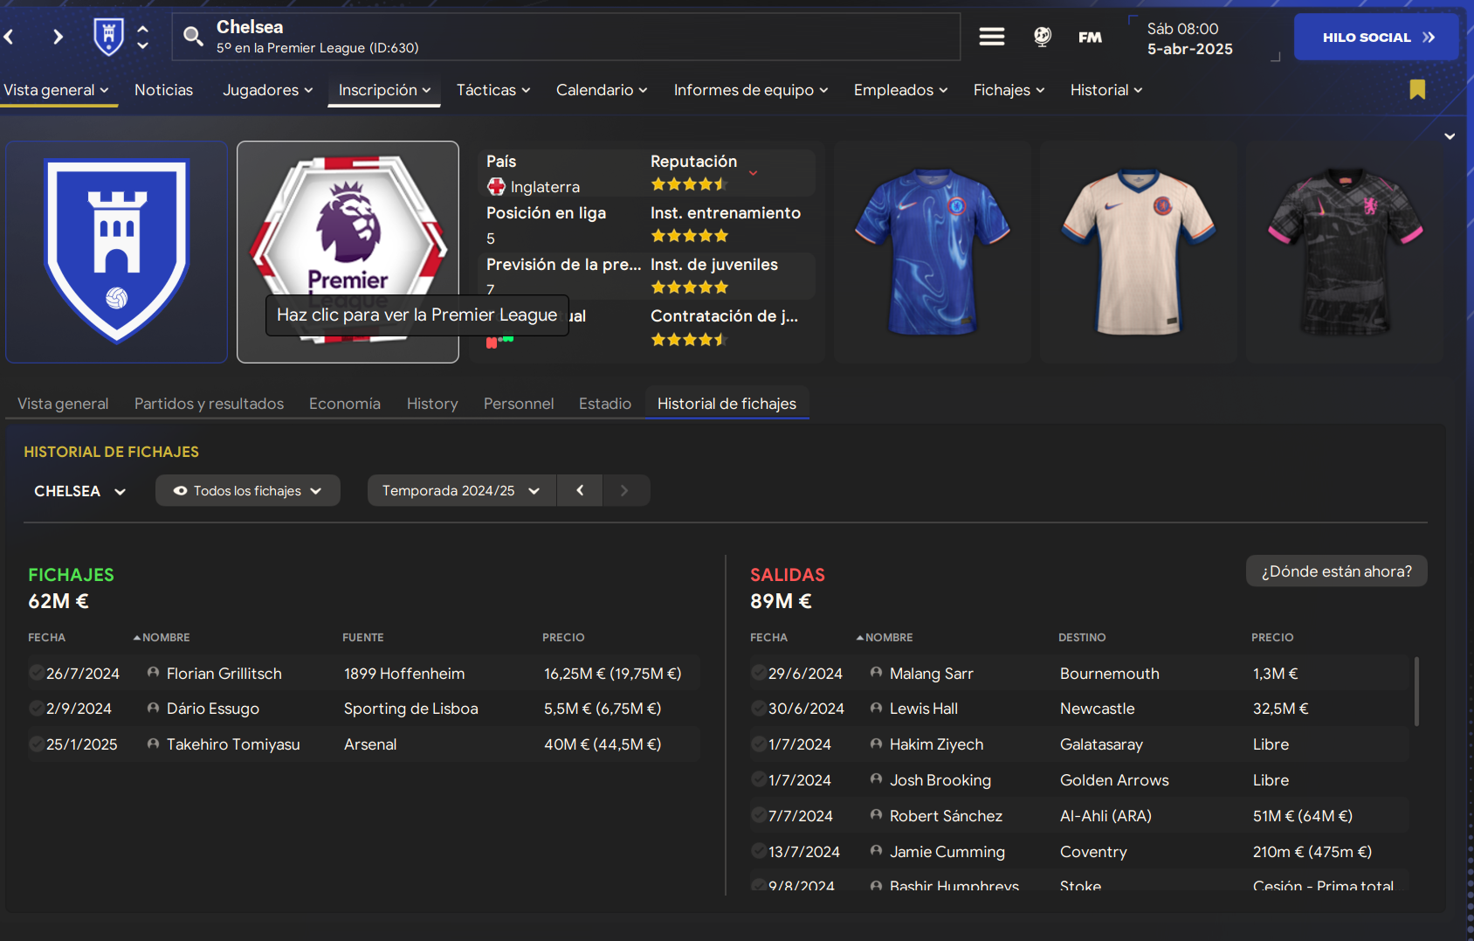Toggle check mark on Florian Grillitsch row
Image resolution: width=1474 pixels, height=941 pixels.
click(37, 673)
